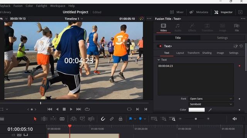The height and width of the screenshot is (138, 247).
Task: Open the Semibold font style dropdown
Action: [211, 104]
